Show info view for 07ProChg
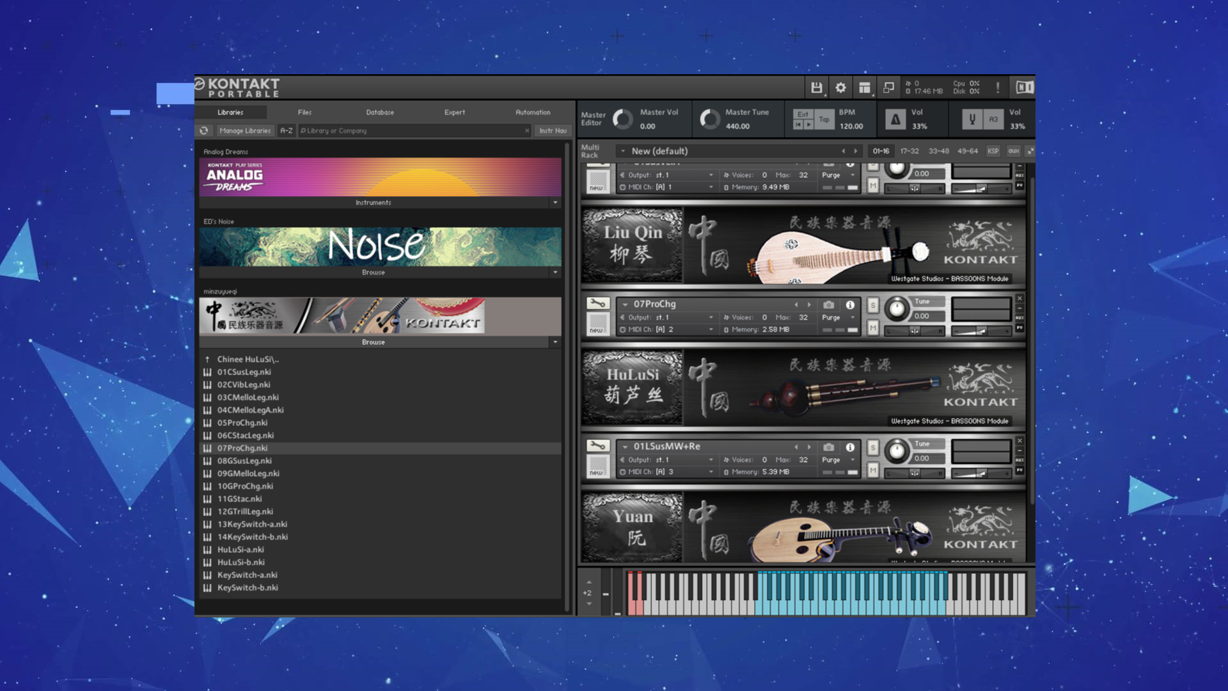This screenshot has width=1228, height=691. pyautogui.click(x=850, y=305)
